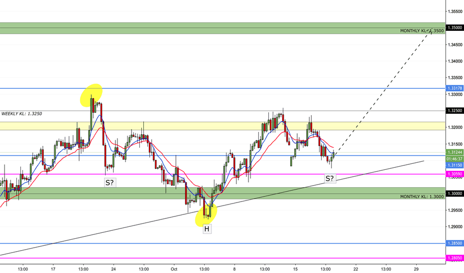Click the 1.31500 price scale value
The image size is (464, 273).
[x=455, y=144]
